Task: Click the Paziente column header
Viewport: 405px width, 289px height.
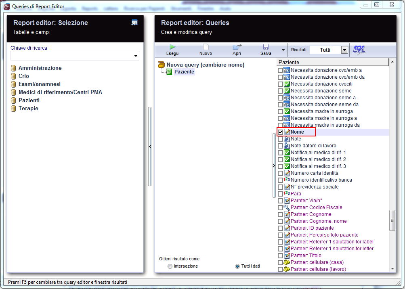Action: pyautogui.click(x=332, y=62)
